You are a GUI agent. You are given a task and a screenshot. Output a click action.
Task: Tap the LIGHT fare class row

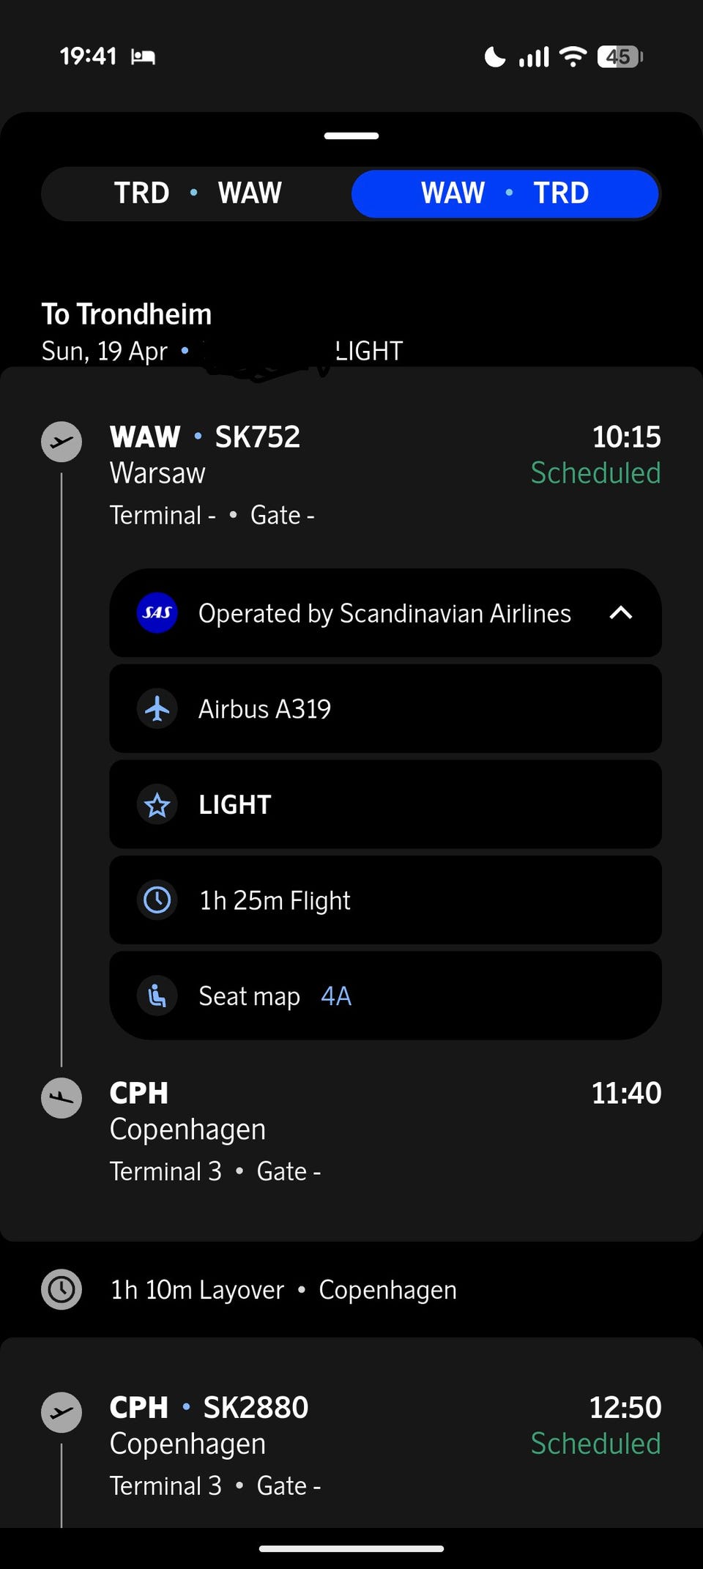click(x=385, y=805)
